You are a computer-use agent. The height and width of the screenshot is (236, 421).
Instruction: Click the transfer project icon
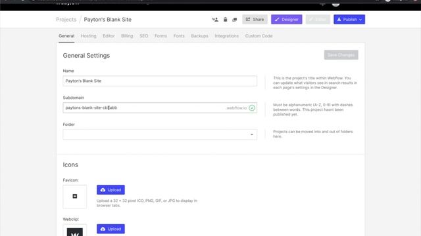215,20
